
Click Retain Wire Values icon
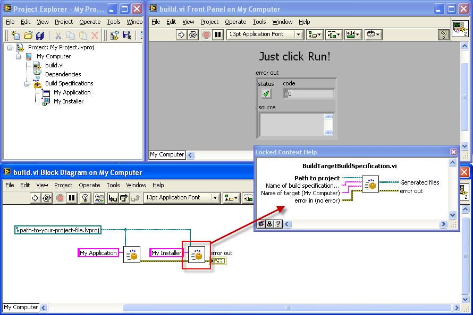99,198
